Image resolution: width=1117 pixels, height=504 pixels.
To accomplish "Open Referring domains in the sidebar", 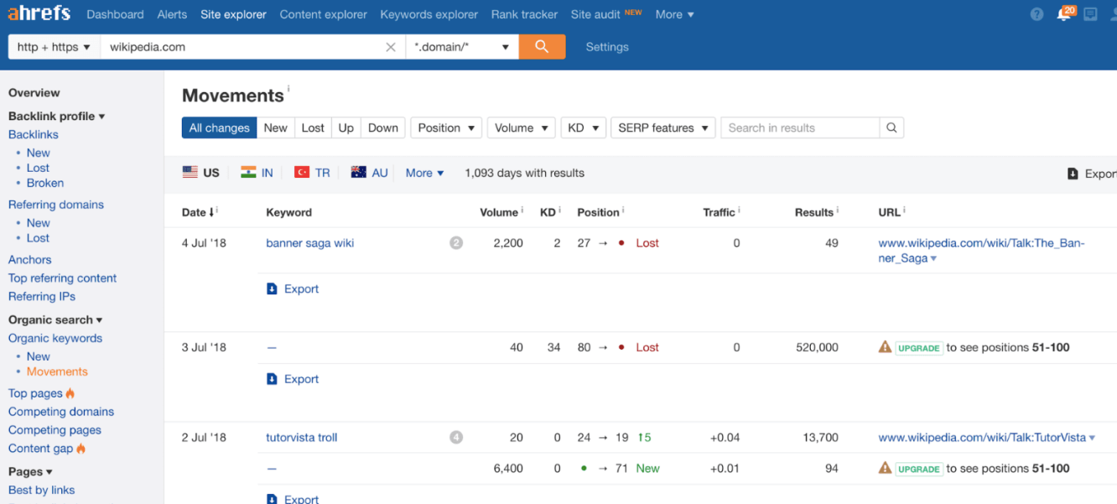I will click(56, 205).
